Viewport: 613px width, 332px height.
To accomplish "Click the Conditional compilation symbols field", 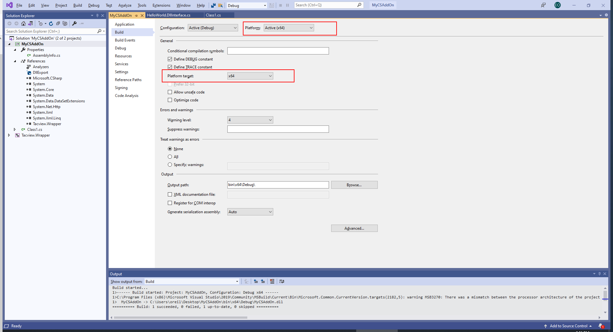I will tap(278, 51).
